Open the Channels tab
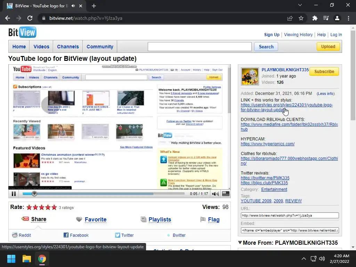The image size is (356, 267). pos(68,47)
